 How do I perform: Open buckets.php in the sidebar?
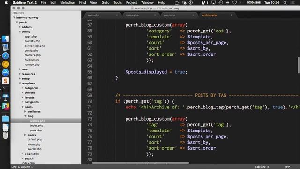[x=32, y=41]
